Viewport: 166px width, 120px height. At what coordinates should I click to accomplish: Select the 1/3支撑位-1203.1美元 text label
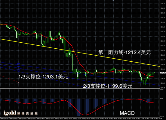click(43, 76)
